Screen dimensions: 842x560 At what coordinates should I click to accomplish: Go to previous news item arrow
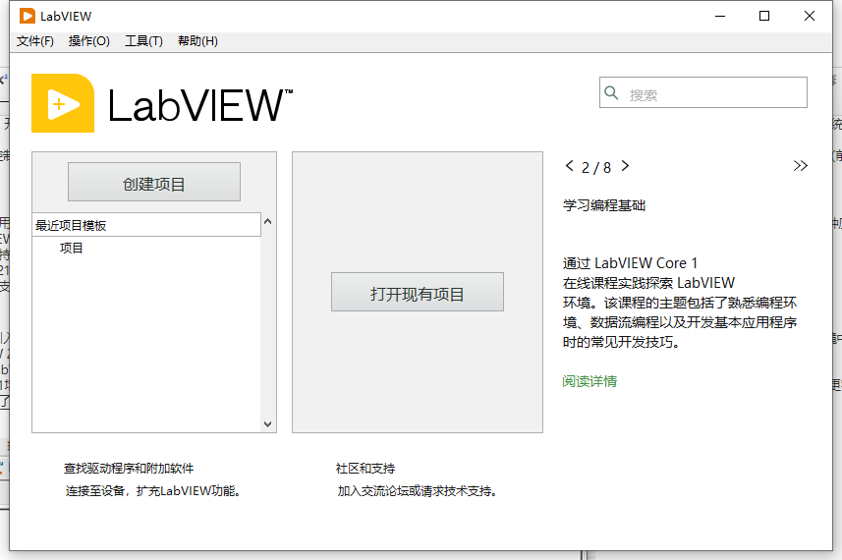click(569, 166)
